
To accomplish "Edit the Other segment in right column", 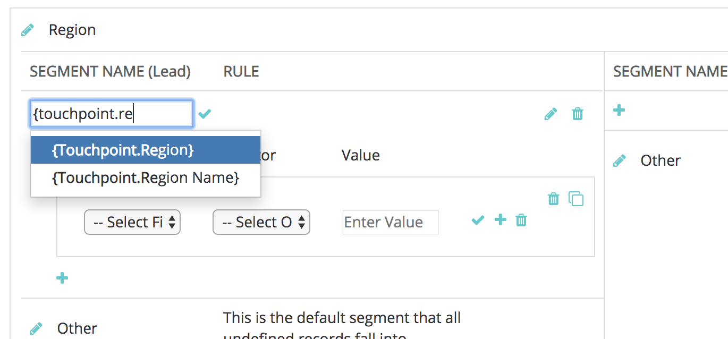I will pos(620,161).
